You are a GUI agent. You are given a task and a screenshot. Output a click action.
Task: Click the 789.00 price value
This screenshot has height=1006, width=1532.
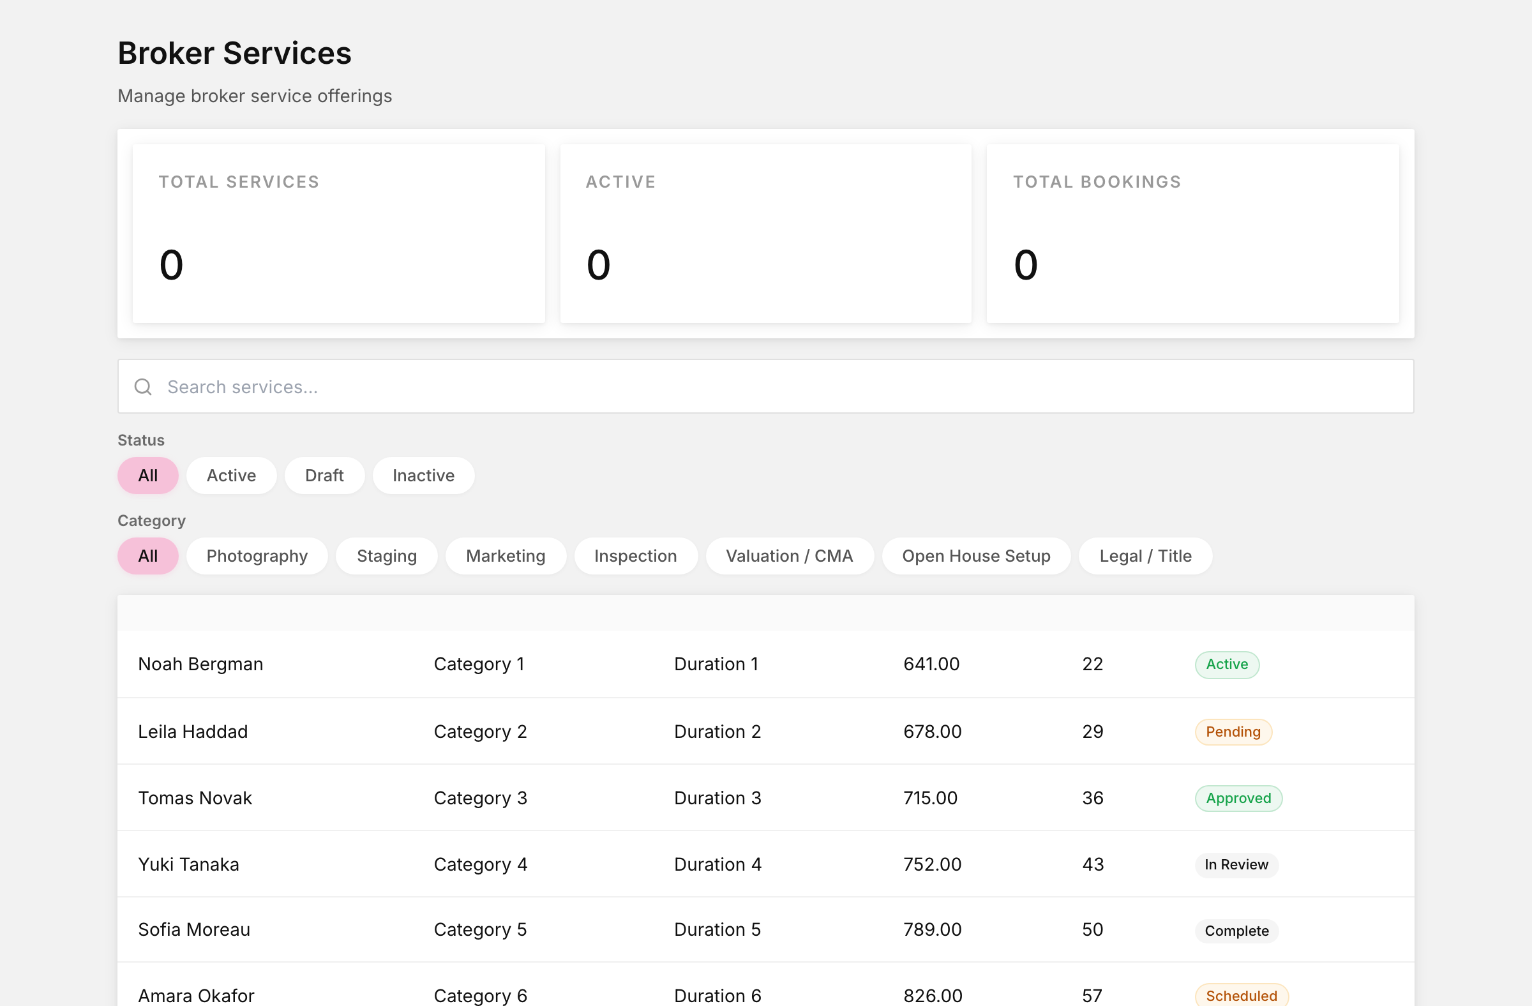point(932,929)
